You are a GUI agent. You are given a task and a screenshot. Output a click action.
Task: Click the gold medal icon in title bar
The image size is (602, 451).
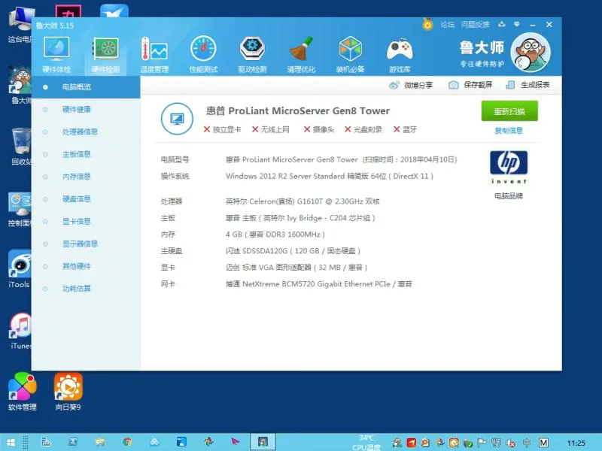(x=427, y=25)
